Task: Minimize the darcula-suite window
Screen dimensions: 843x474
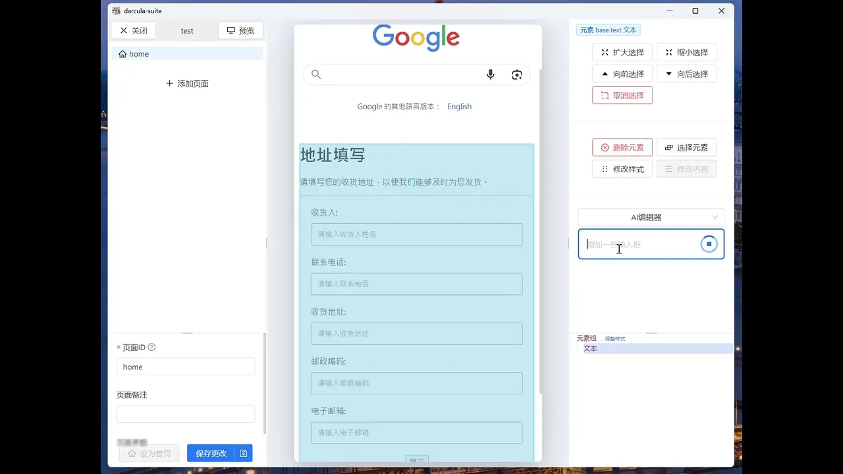Action: pos(670,11)
